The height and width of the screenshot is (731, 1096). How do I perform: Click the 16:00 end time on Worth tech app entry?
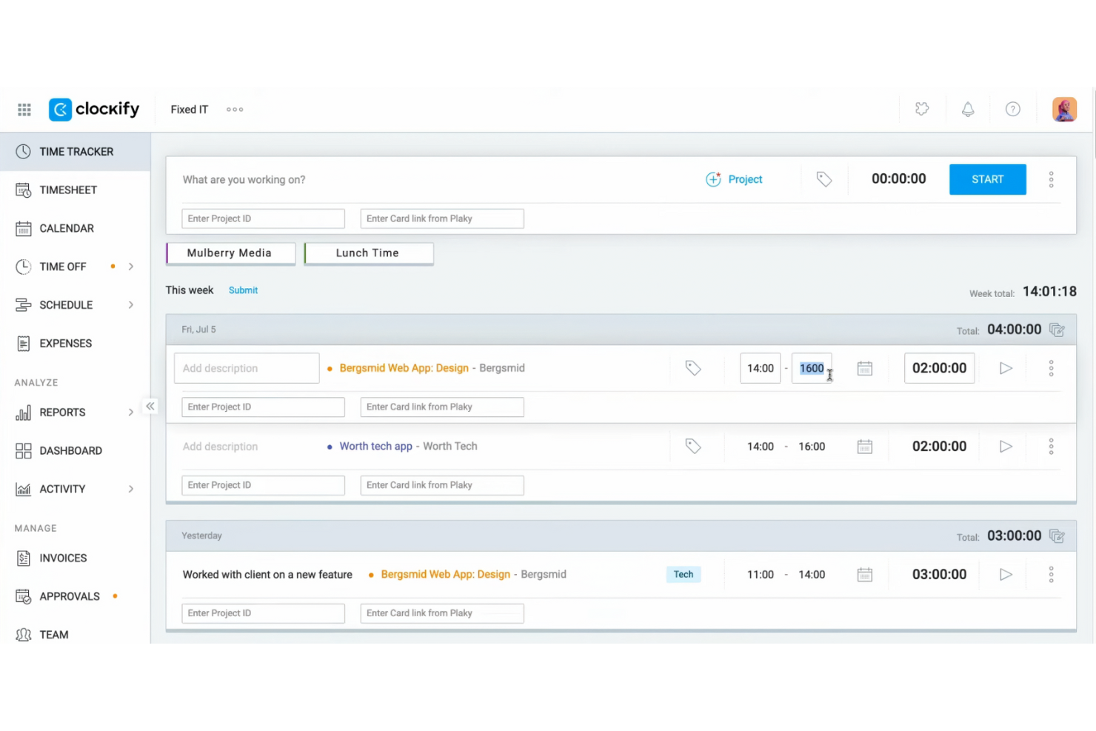[x=812, y=447]
